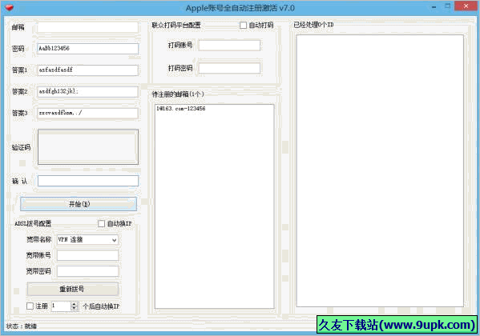Viewport: 480px width, 336px height.
Task: Click inside the 已经处理0个ID results box
Action: click(380, 170)
